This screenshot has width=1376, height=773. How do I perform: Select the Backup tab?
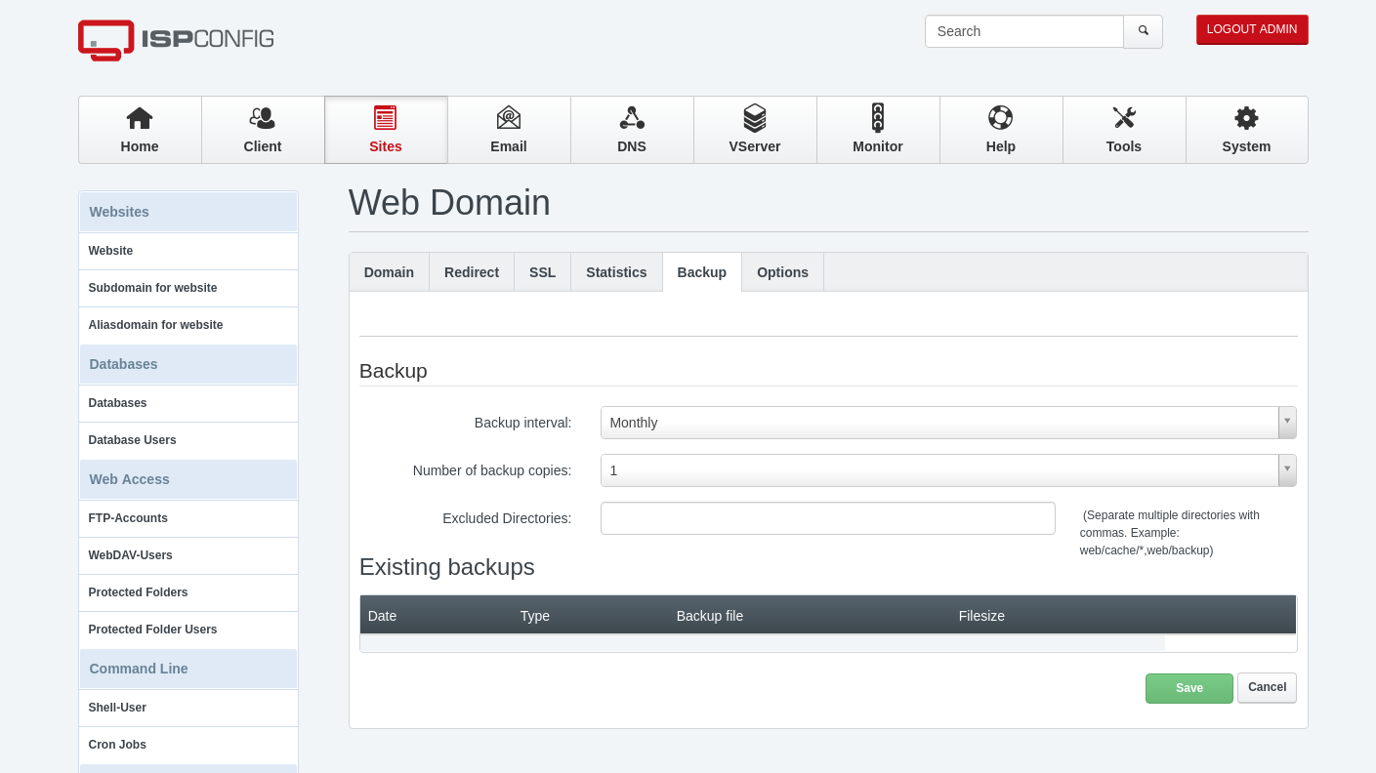coord(702,272)
